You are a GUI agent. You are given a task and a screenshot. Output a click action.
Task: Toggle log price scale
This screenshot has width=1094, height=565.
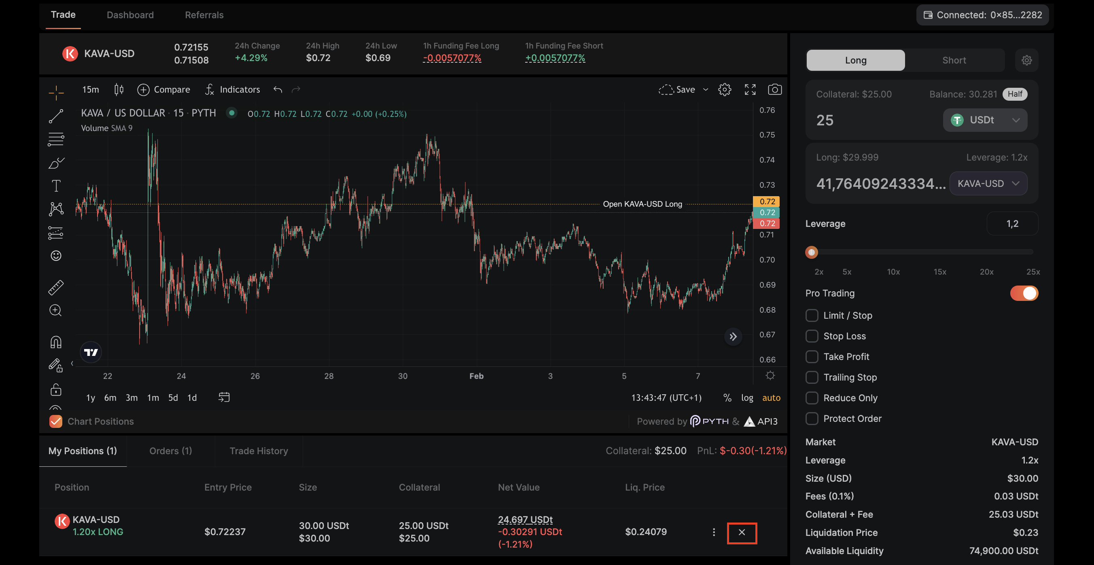(x=747, y=398)
